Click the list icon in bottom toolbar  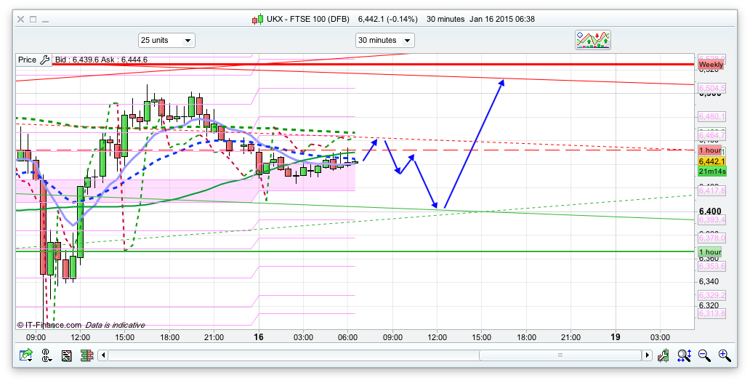tap(67, 355)
